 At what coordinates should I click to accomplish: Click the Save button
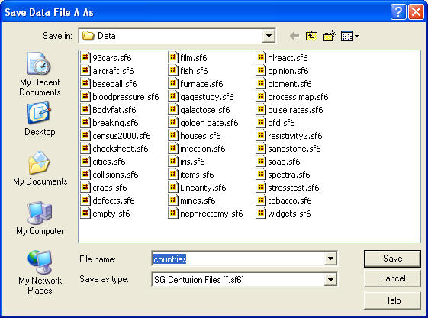click(392, 259)
